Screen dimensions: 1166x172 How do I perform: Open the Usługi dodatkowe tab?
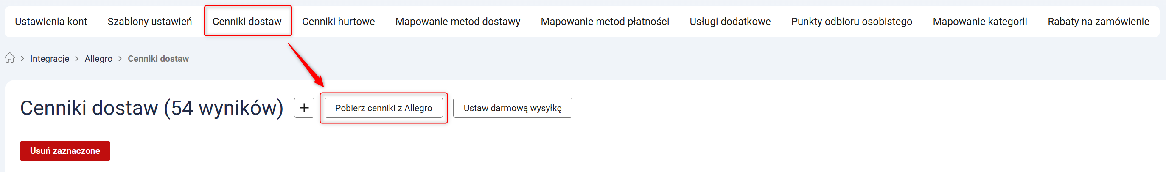point(730,22)
